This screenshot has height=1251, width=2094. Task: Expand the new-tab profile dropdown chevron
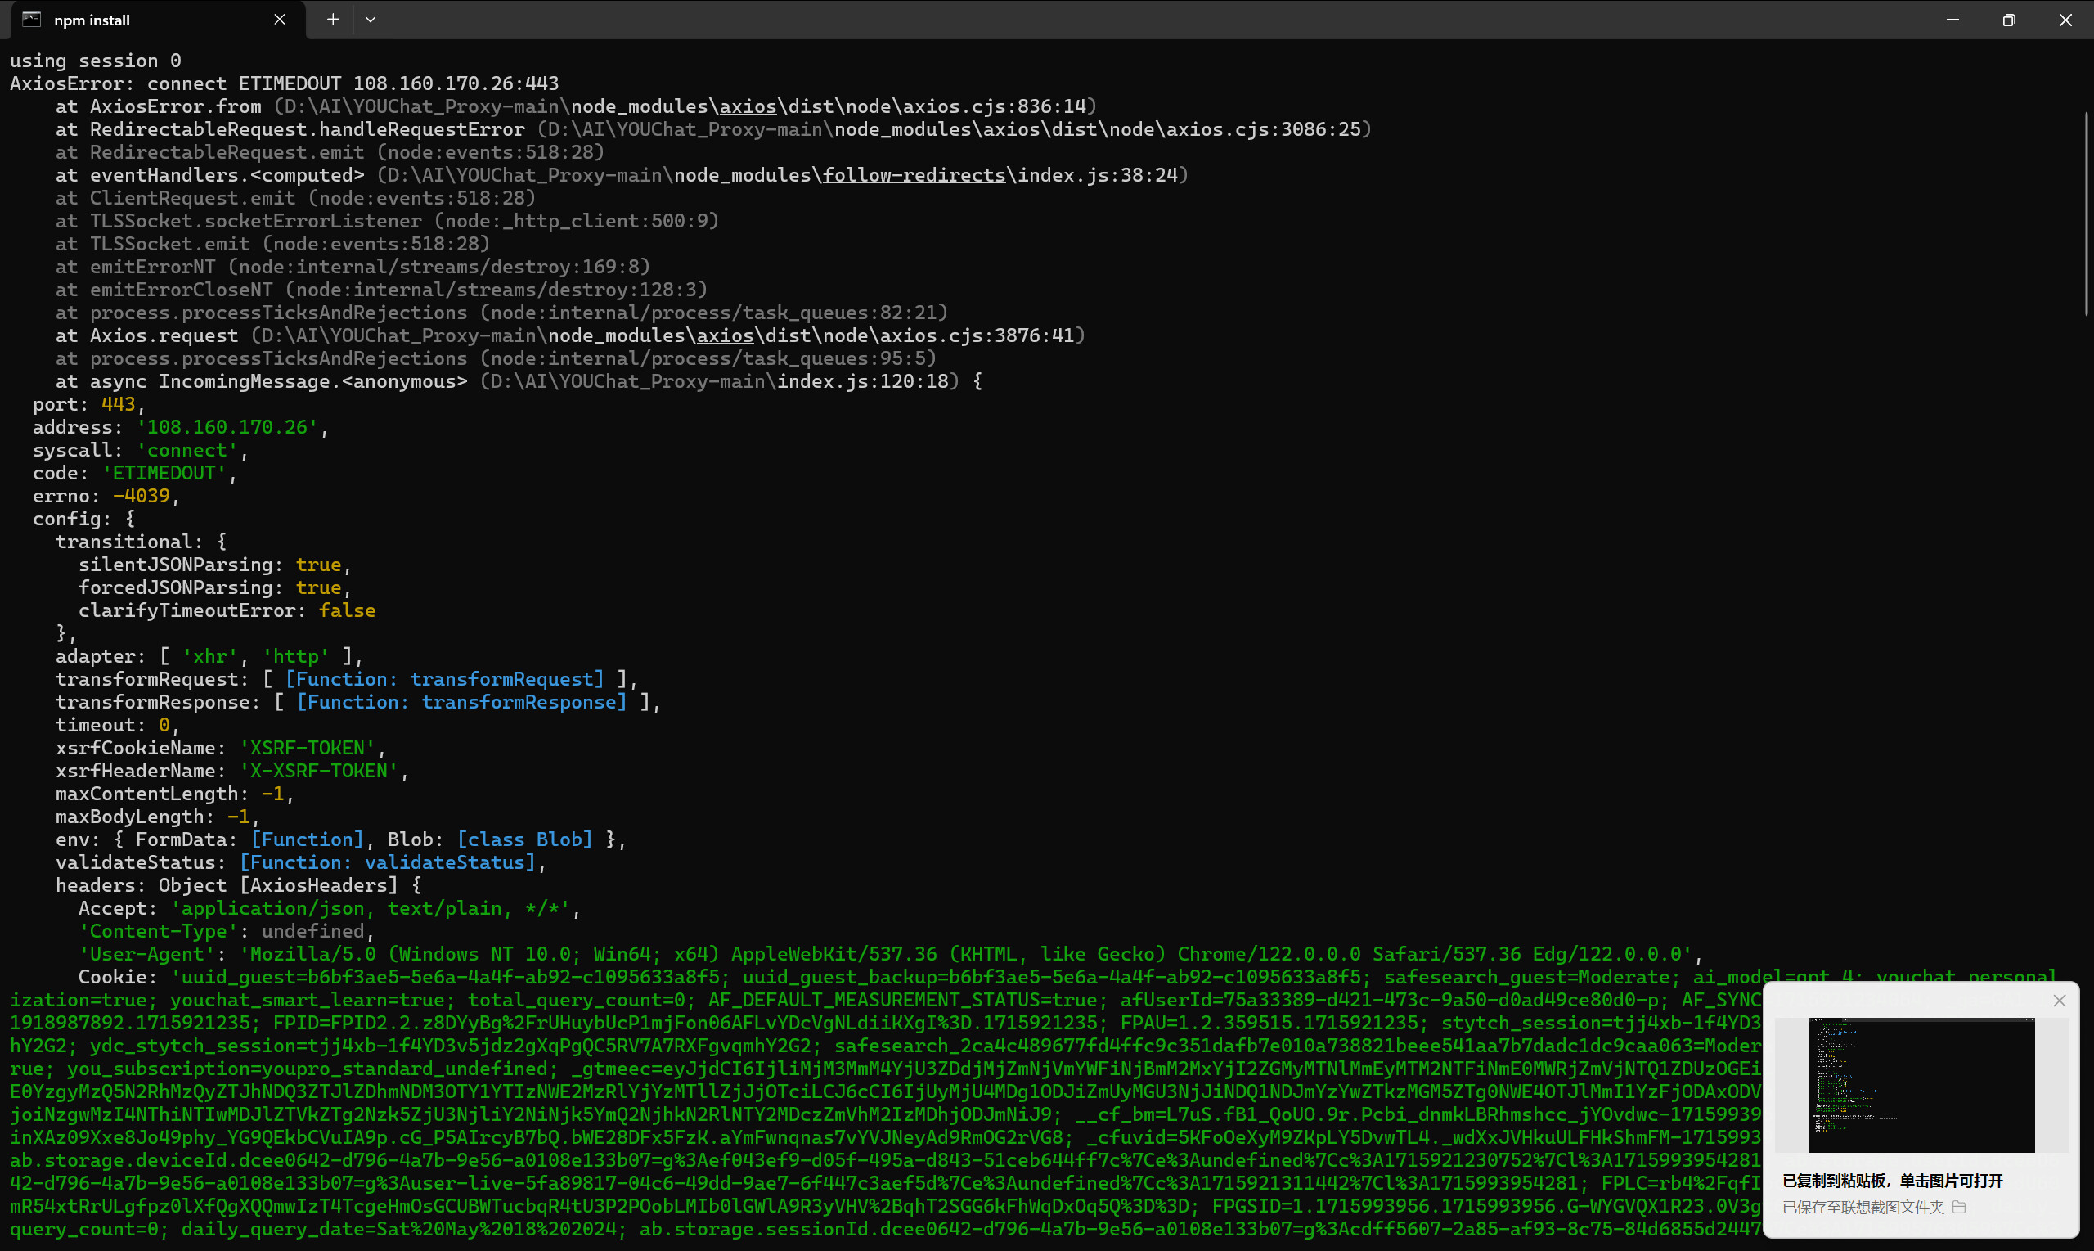coord(370,20)
